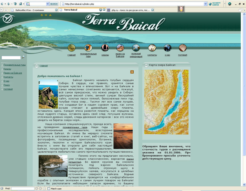Open the Back history dropdown arrow
This screenshot has height=191, width=246.
5,4
